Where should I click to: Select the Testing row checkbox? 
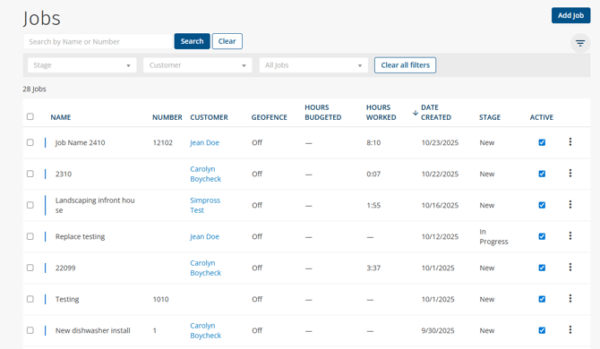point(30,299)
